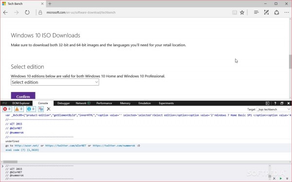
Task: Open the Debugger tab
Action: [63, 103]
